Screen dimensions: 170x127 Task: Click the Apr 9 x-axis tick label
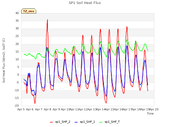click(56, 109)
